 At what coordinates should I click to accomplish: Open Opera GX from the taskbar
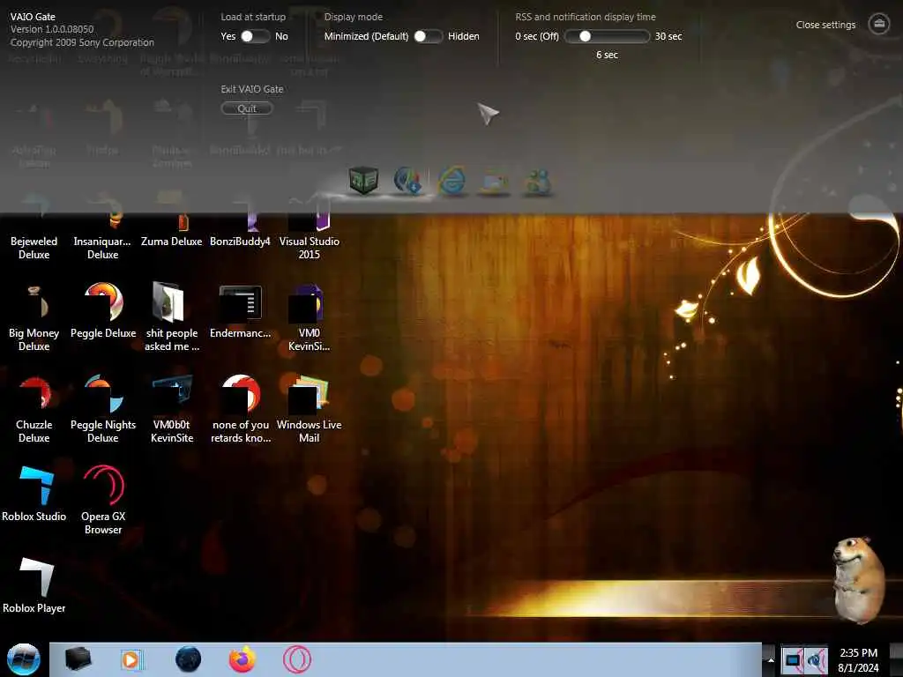click(297, 659)
